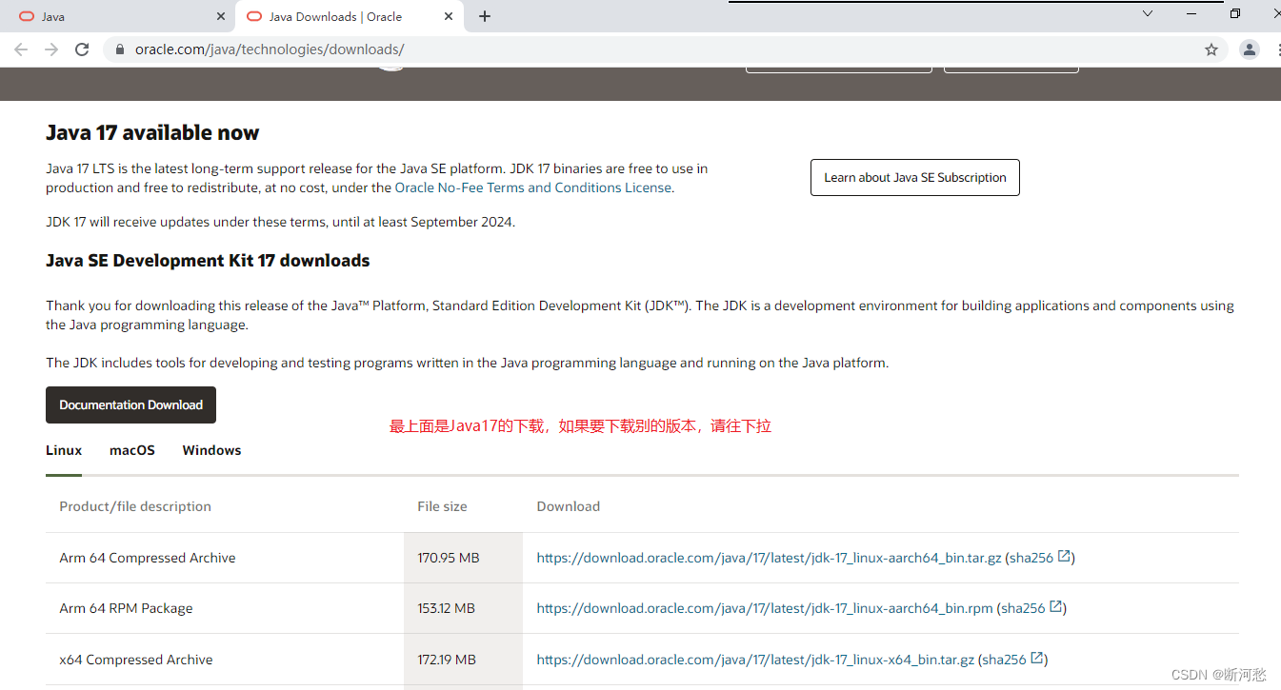Click the padlock site info icon
The height and width of the screenshot is (690, 1281).
(x=120, y=49)
